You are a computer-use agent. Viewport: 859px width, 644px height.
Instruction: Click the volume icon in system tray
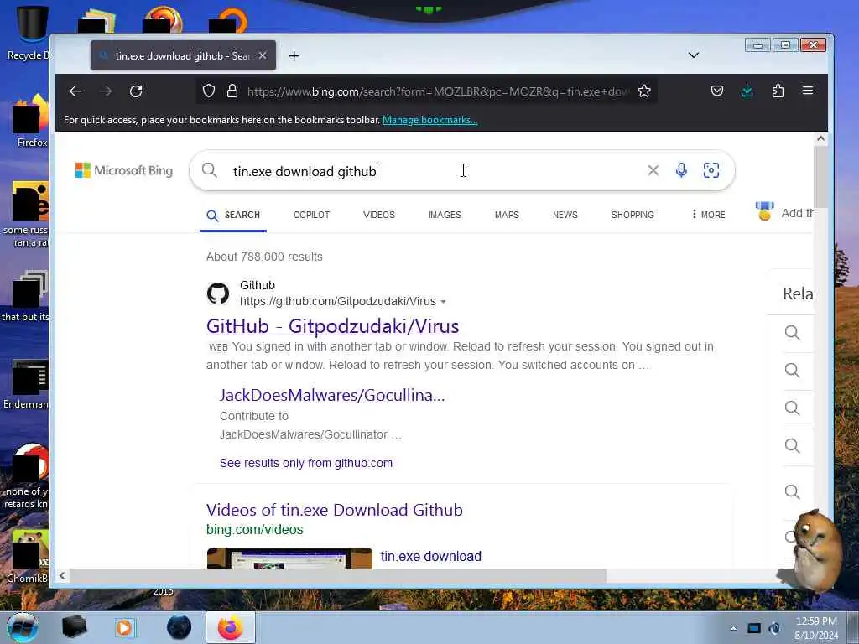point(774,628)
